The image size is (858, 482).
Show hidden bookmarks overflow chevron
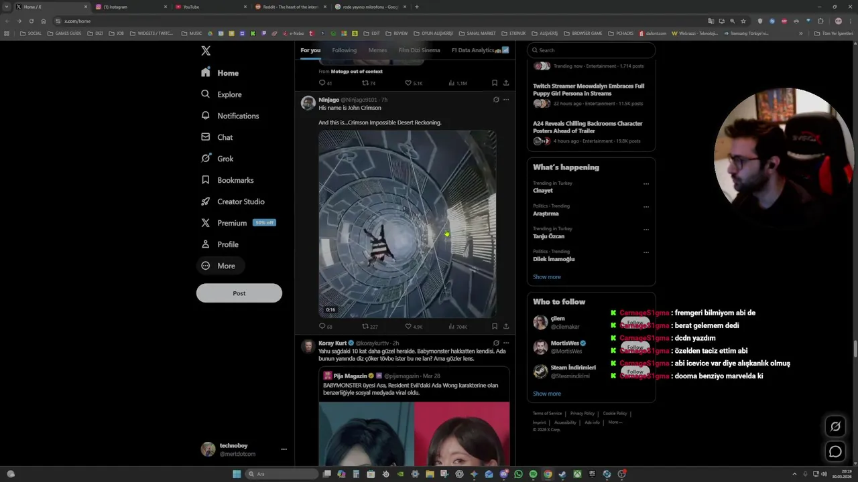pos(800,33)
